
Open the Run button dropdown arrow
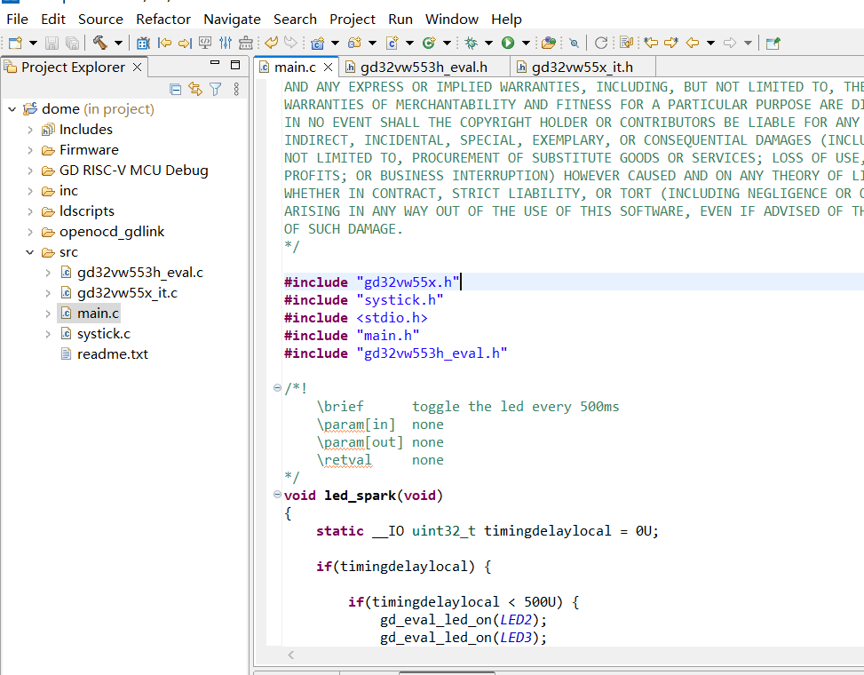(x=526, y=43)
